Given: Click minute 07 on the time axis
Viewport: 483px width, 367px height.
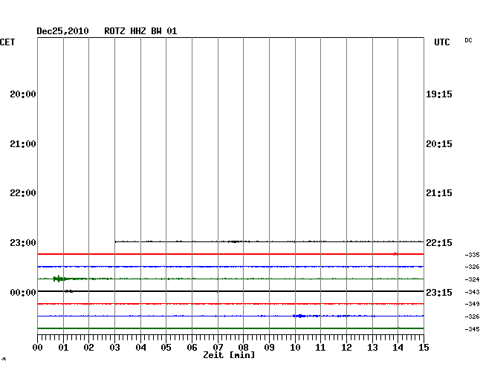Looking at the screenshot, I should coord(218,348).
